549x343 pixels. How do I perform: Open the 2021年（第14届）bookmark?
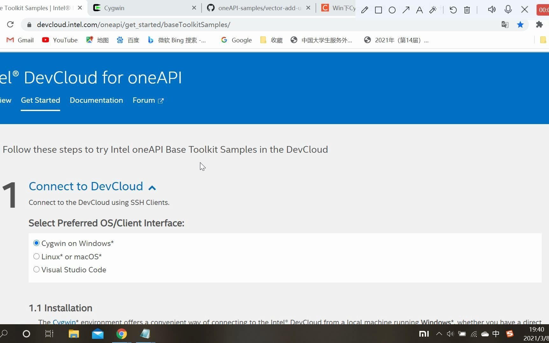pyautogui.click(x=396, y=40)
